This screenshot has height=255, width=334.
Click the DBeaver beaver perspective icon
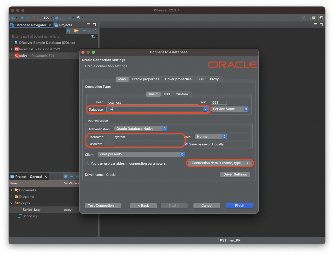(x=322, y=18)
